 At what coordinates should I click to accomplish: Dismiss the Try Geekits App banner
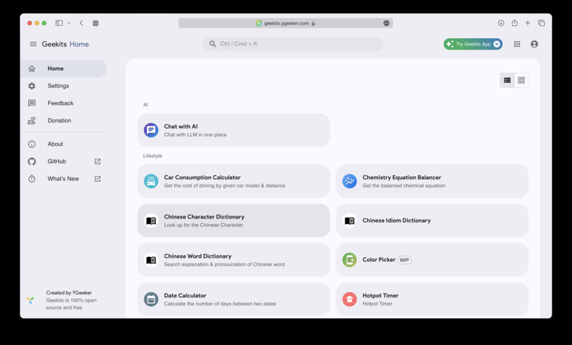click(x=496, y=44)
